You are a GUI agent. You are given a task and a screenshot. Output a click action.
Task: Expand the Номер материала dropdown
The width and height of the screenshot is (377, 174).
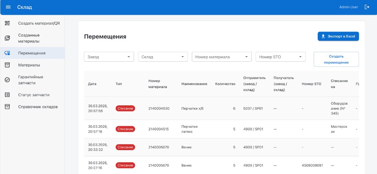pyautogui.click(x=221, y=57)
